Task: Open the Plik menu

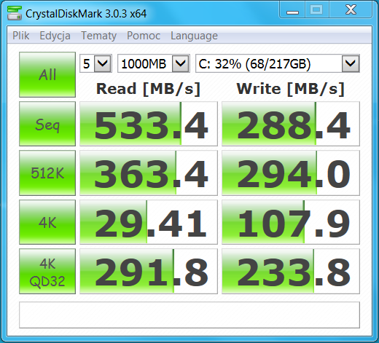Action: (21, 36)
